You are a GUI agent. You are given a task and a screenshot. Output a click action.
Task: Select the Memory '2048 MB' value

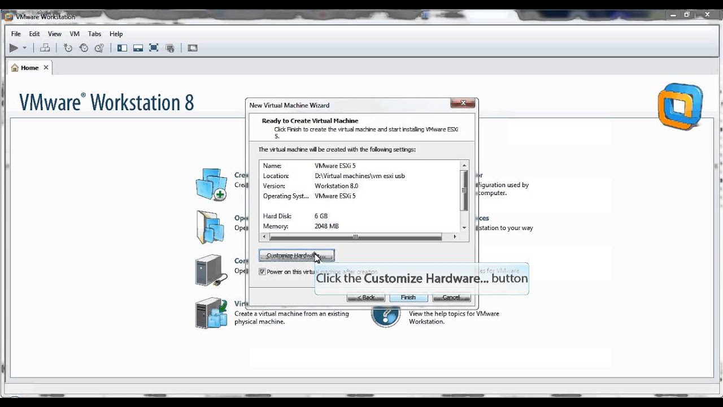(x=326, y=226)
